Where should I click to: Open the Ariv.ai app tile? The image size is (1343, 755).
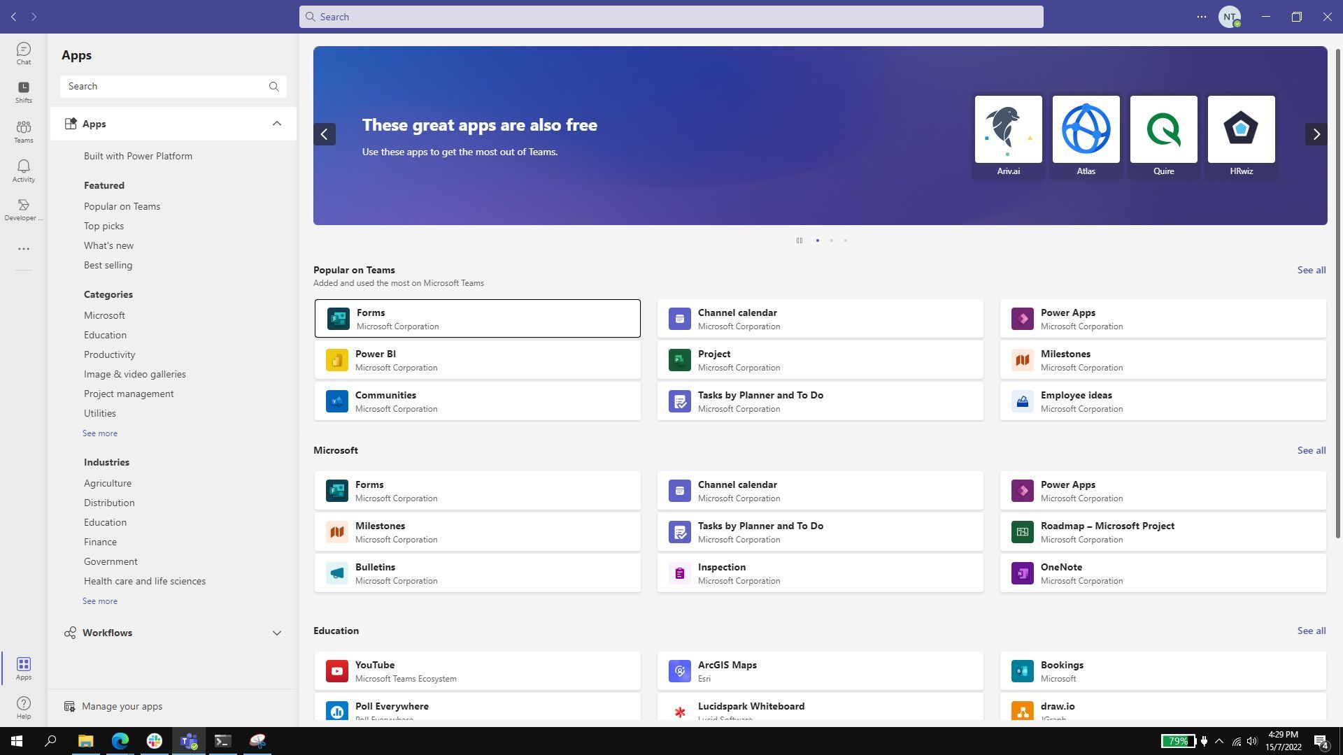click(1008, 137)
